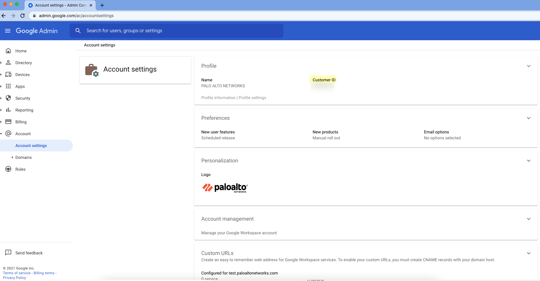Image resolution: width=540 pixels, height=281 pixels.
Task: Click the Palo Alto Networks logo image
Action: 225,188
